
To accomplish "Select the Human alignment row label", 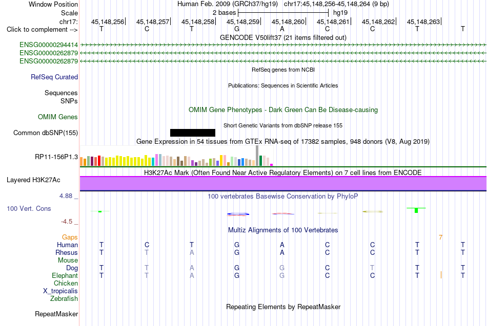I will [x=67, y=245].
